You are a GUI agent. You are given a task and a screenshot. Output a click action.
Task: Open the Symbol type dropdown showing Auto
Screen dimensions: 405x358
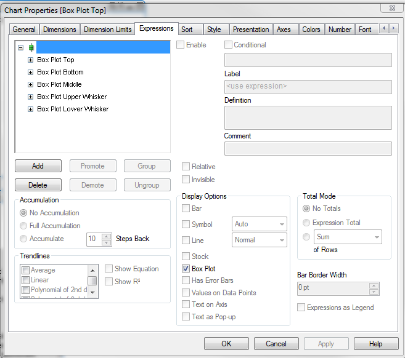tap(260, 224)
